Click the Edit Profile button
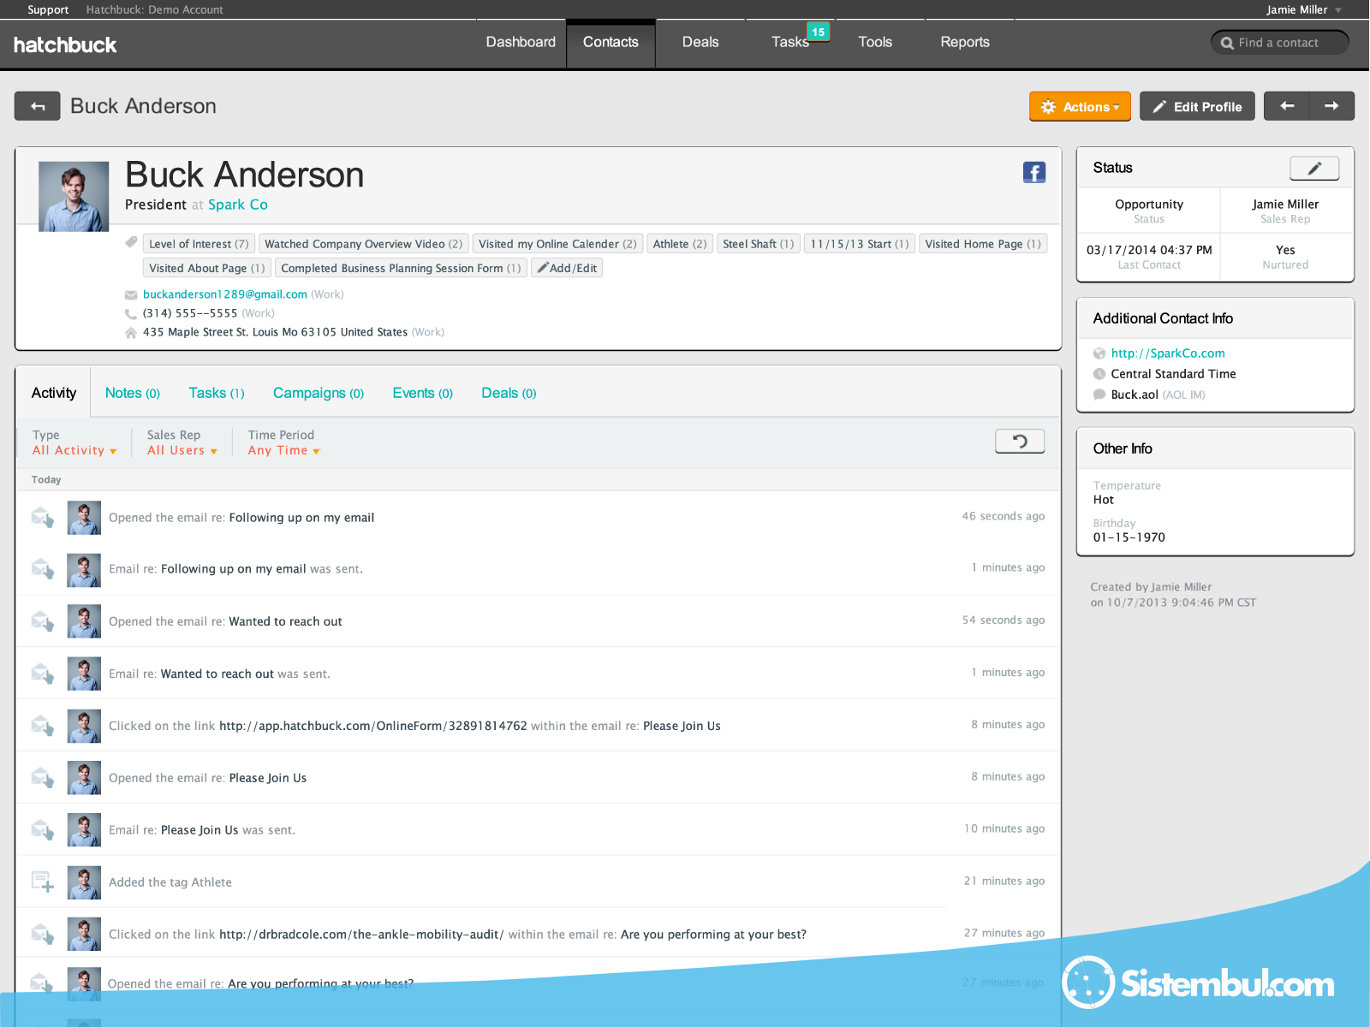1370x1027 pixels. click(x=1196, y=107)
